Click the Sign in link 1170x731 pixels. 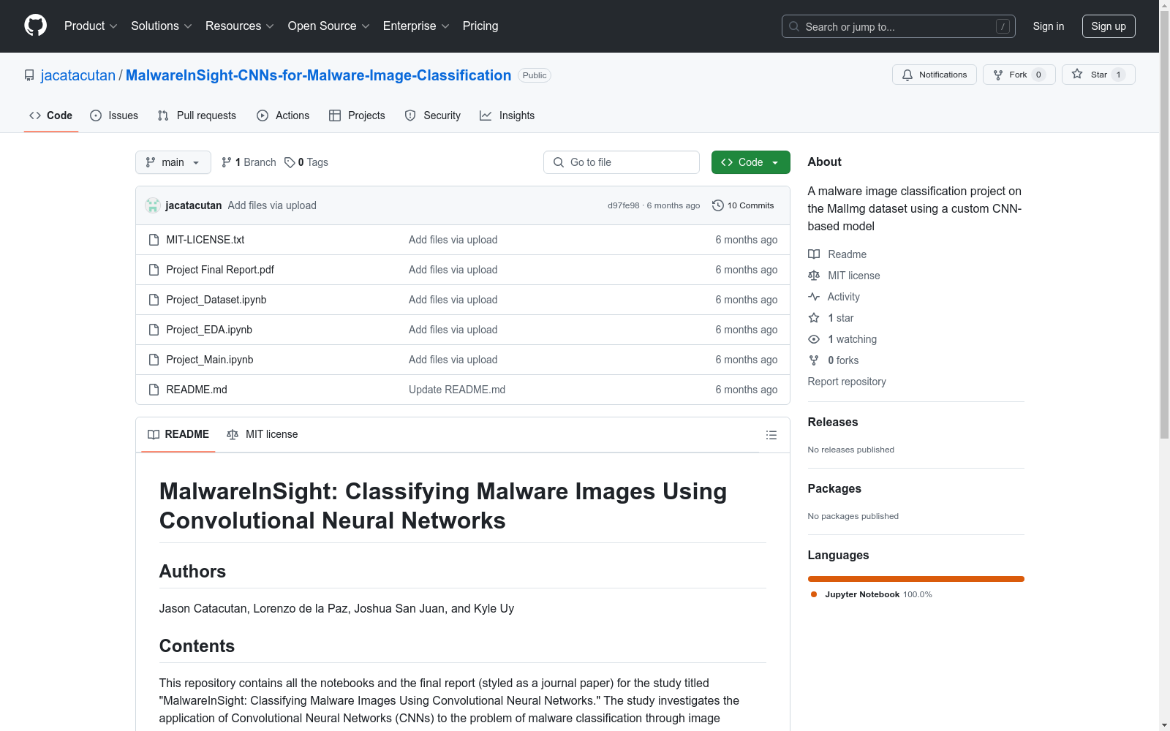tap(1049, 26)
